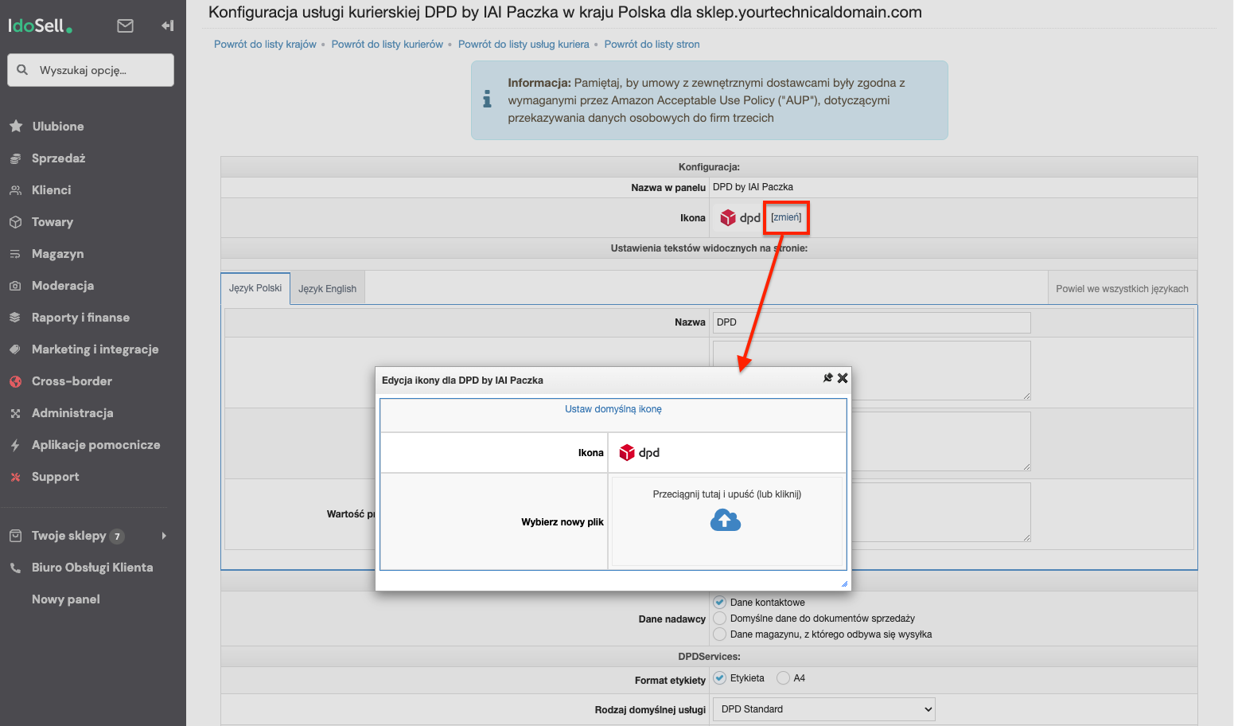The width and height of the screenshot is (1234, 726).
Task: Click Ustaw domyślną ikonę link
Action: pos(613,409)
